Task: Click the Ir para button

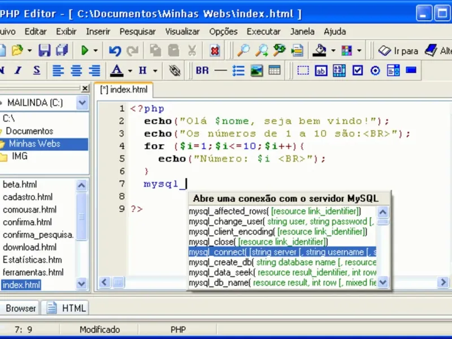Action: pyautogui.click(x=398, y=51)
